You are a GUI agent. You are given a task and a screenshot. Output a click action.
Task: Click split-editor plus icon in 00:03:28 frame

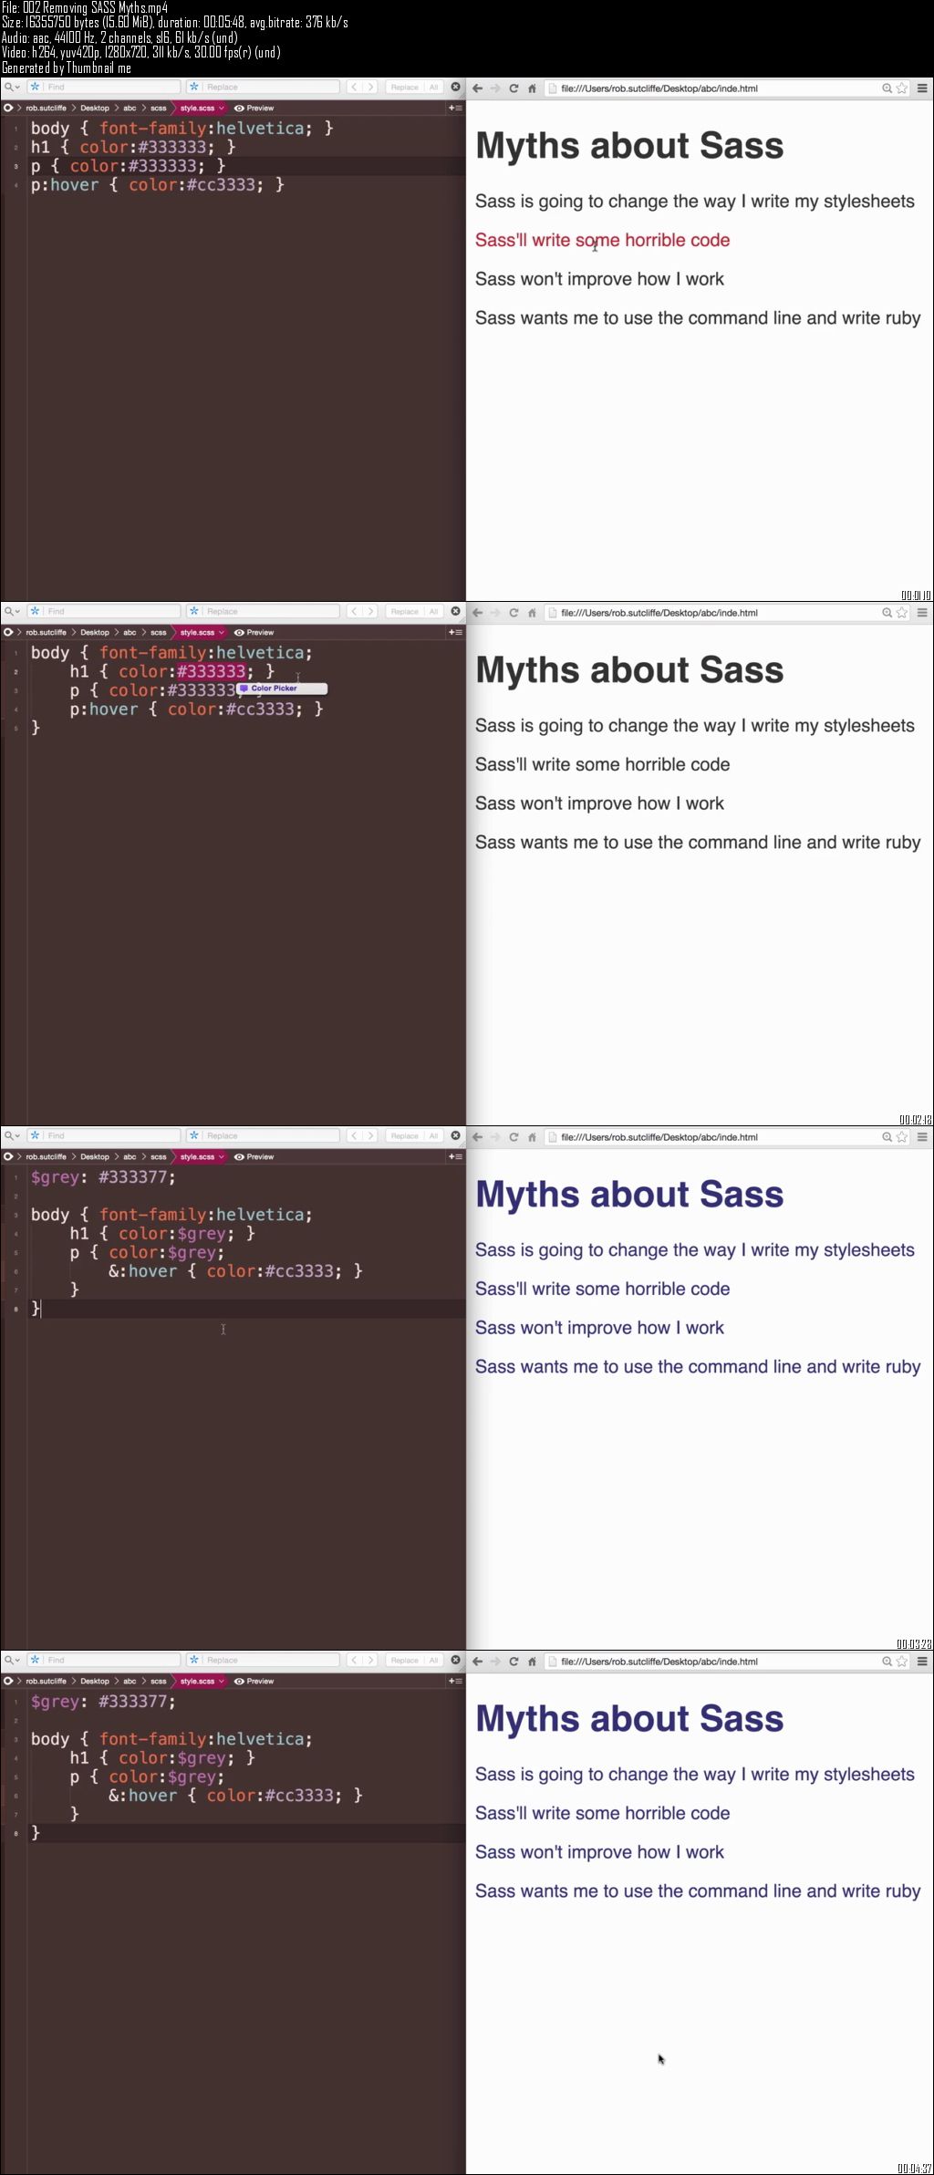coord(455,1156)
